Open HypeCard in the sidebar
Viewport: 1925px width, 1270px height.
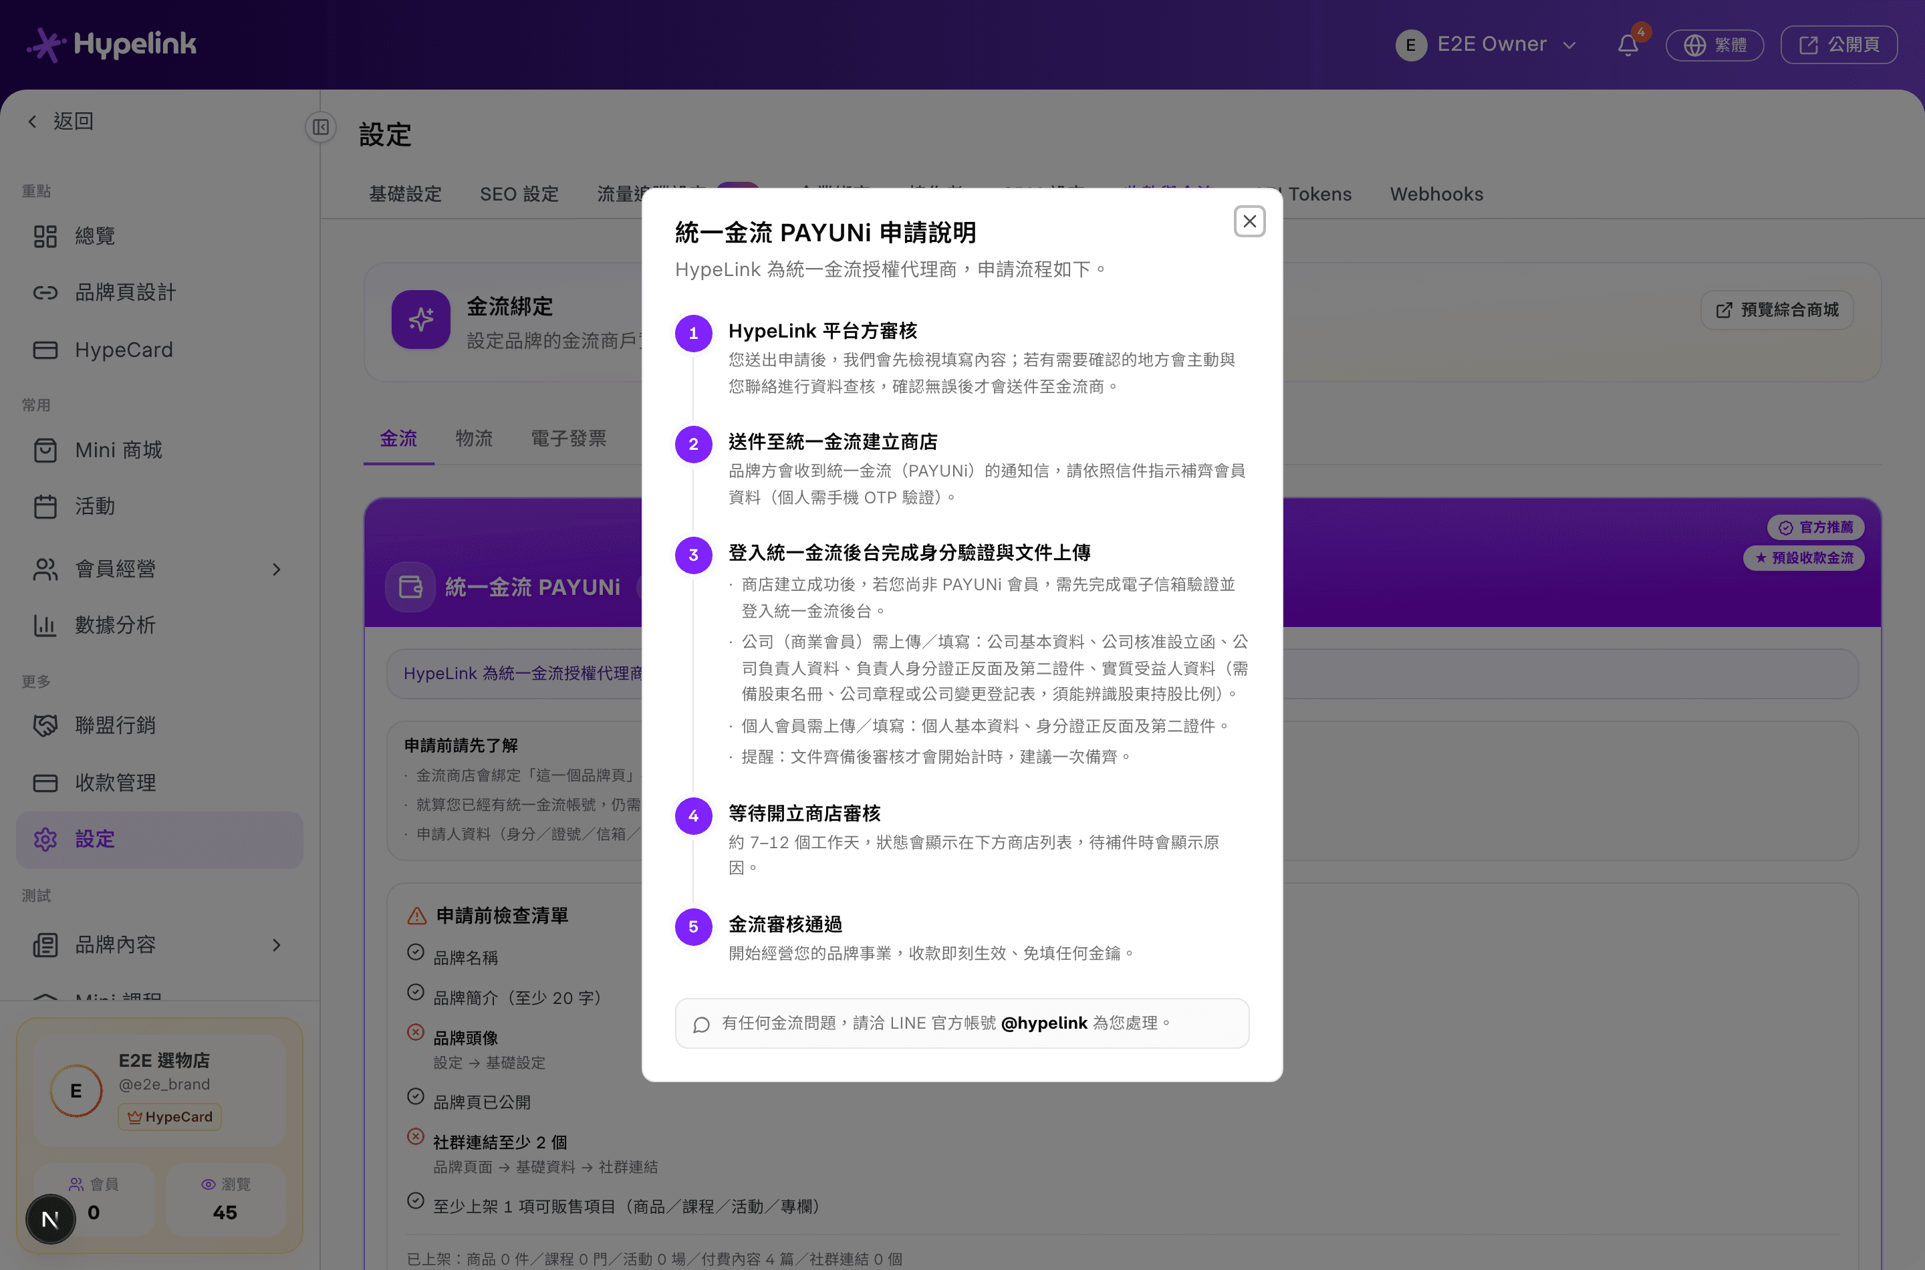[160, 350]
